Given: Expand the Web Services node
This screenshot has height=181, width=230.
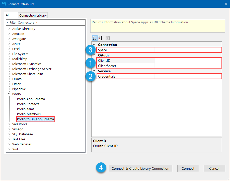Looking at the screenshot, I should coord(9,144).
